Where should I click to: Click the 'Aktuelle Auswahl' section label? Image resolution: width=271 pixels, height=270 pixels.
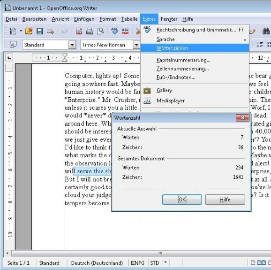pyautogui.click(x=137, y=129)
